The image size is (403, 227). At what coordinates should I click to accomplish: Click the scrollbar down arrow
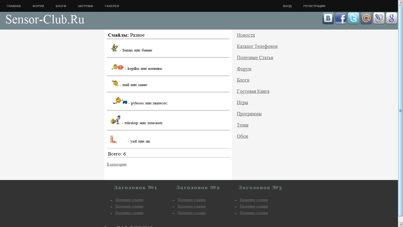point(400,224)
